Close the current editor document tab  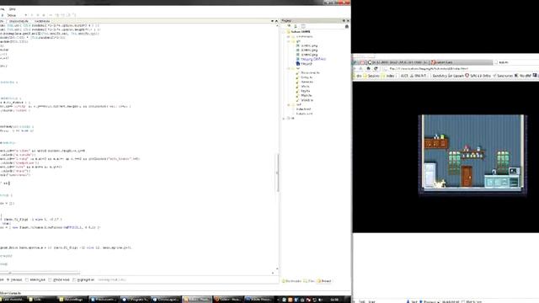click(x=276, y=21)
